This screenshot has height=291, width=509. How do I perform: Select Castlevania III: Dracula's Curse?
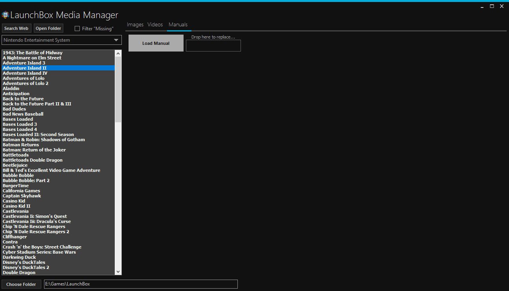click(58, 221)
